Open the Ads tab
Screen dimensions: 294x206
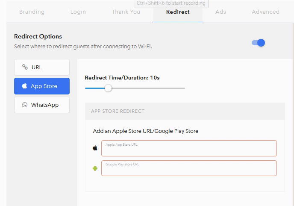(x=220, y=12)
